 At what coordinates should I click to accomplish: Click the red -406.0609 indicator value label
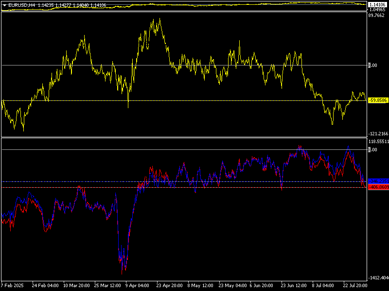point(379,187)
